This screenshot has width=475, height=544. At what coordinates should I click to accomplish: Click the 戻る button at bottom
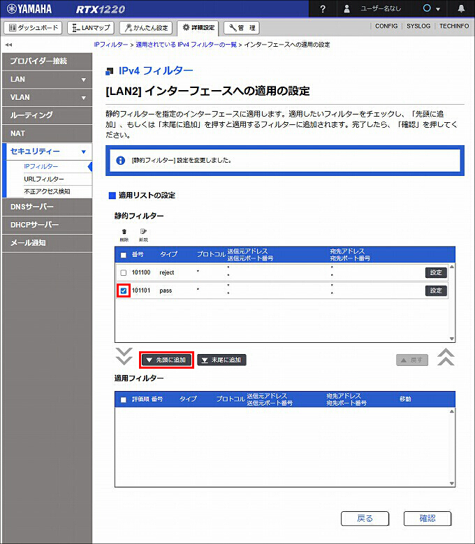pyautogui.click(x=365, y=519)
